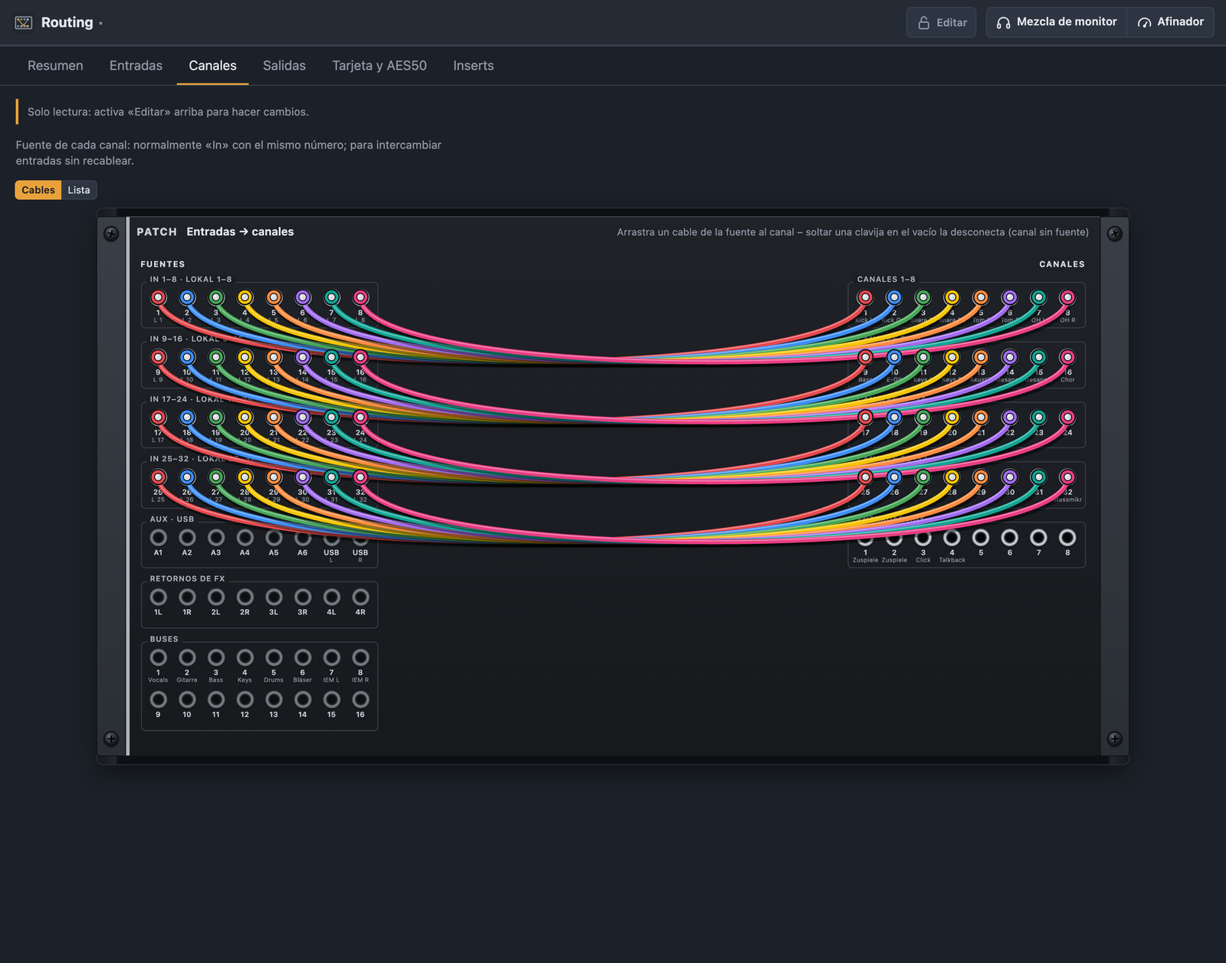Click FX return jack 1L

(x=159, y=597)
